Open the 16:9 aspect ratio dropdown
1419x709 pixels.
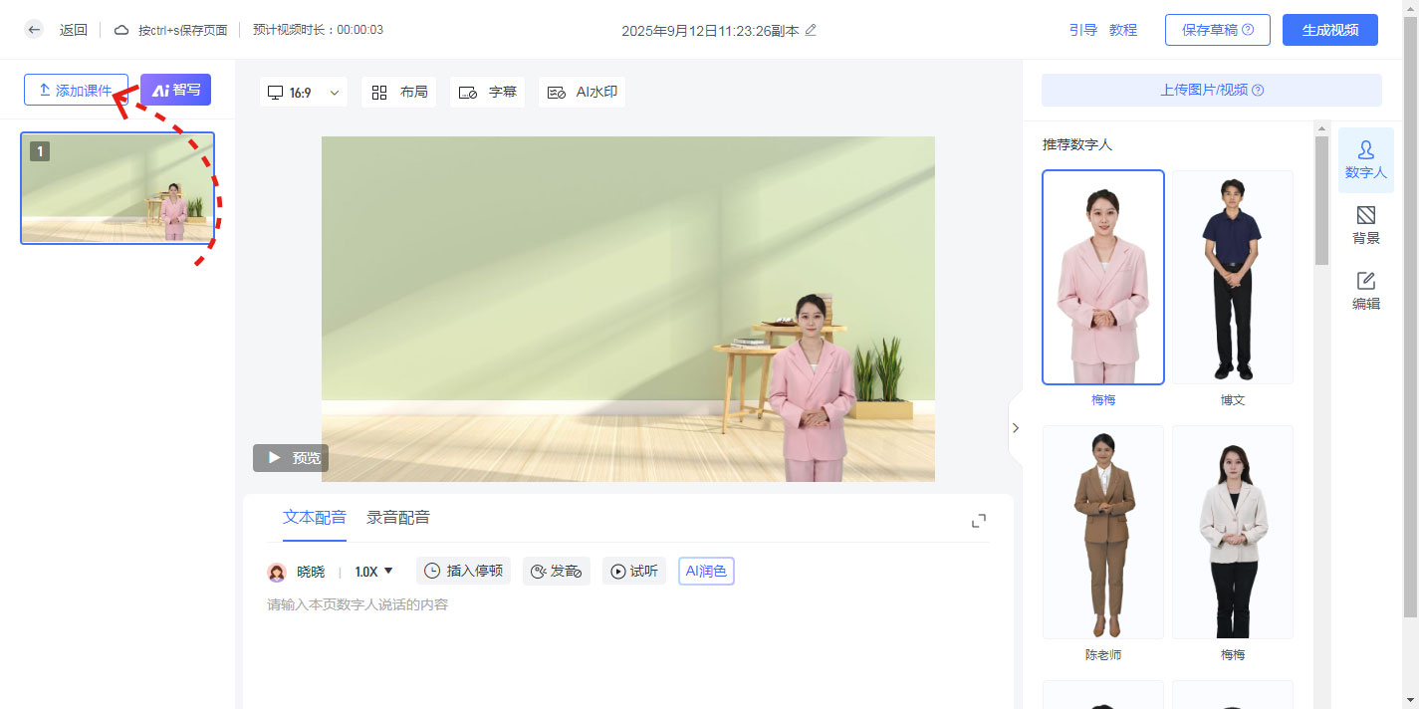point(304,92)
